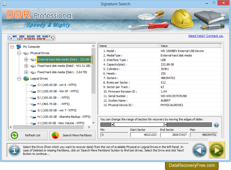Image resolution: width=231 pixels, height=170 pixels.
Task: Click the tree horizontal scroll left arrow
Action: (11, 127)
